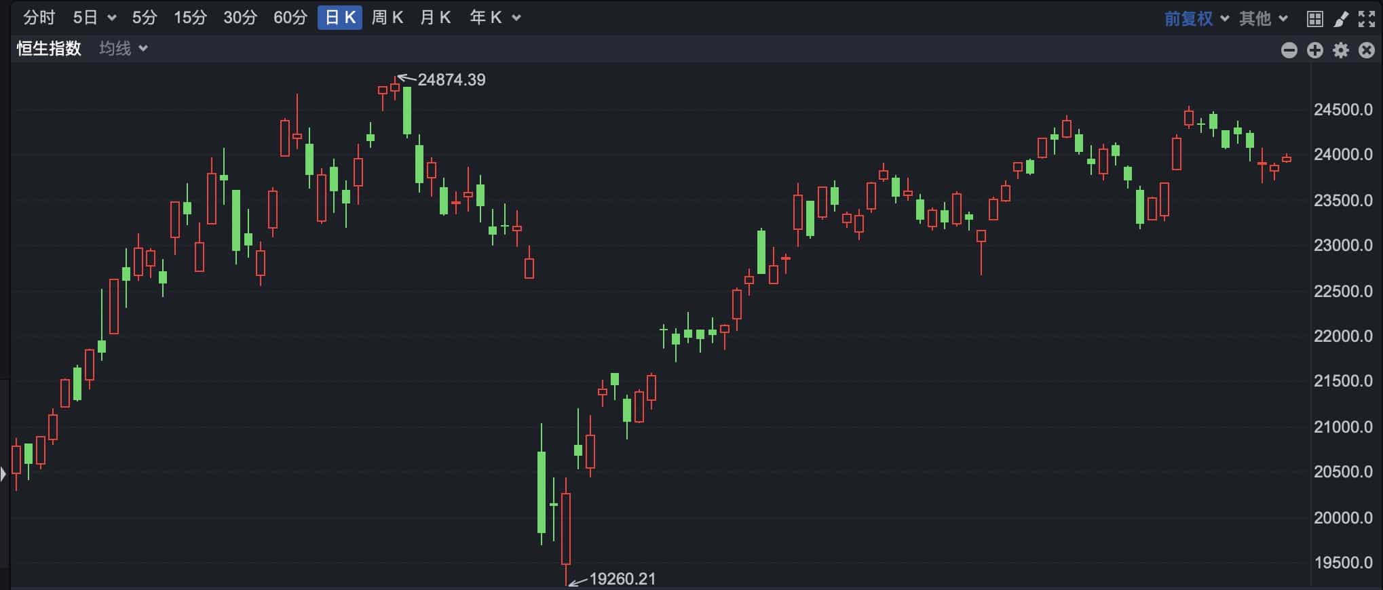Viewport: 1383px width, 590px height.
Task: Enter fullscreen chart mode
Action: [x=1366, y=19]
